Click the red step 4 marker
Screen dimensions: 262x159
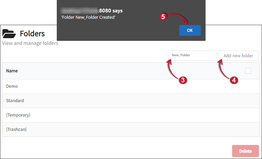pos(234,80)
